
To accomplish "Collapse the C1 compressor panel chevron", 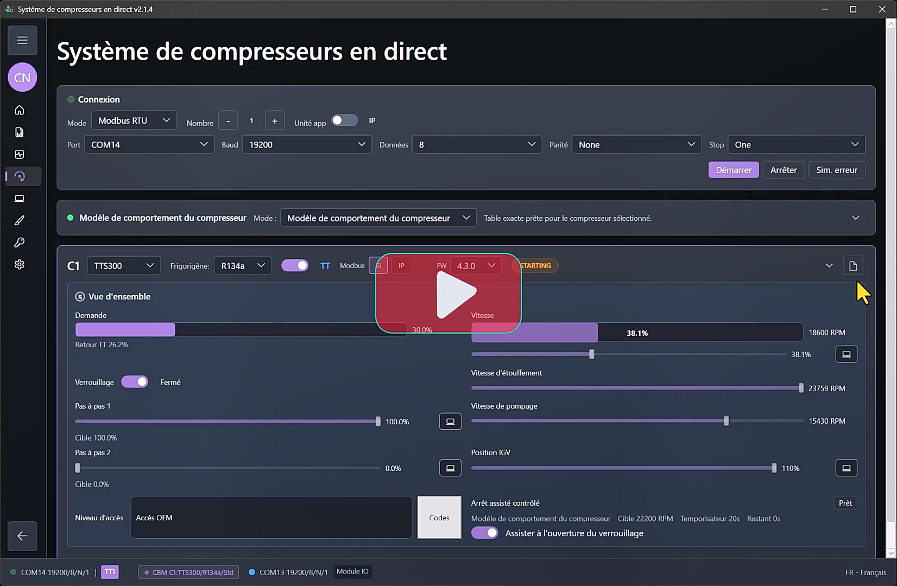I will coord(829,266).
